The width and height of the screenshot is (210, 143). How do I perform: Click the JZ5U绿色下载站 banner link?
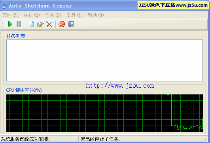tap(173, 5)
